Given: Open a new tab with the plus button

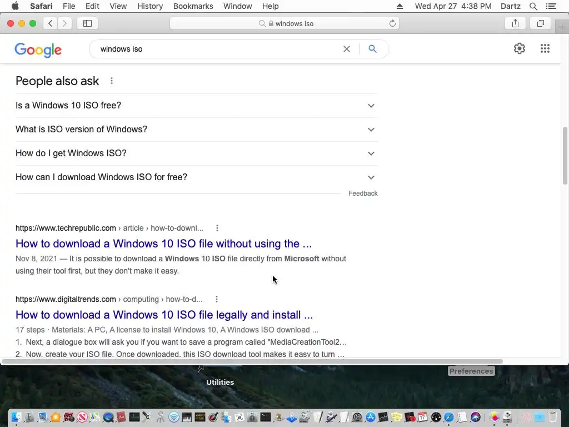Looking at the screenshot, I should (x=562, y=27).
